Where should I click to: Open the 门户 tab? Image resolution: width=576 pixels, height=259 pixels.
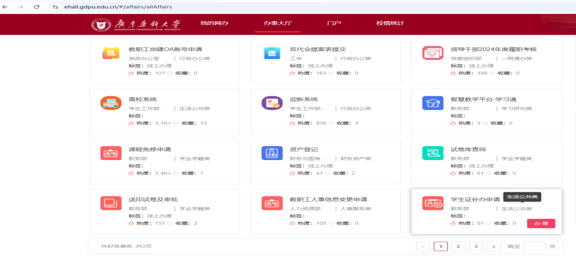334,23
